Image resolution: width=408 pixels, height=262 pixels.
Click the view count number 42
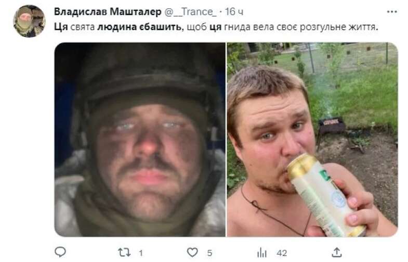[x=282, y=253]
